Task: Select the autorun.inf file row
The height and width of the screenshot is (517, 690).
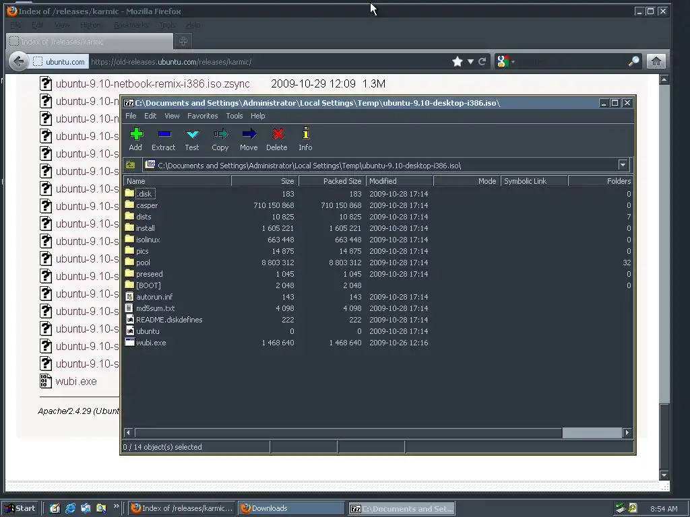Action: tap(378, 297)
